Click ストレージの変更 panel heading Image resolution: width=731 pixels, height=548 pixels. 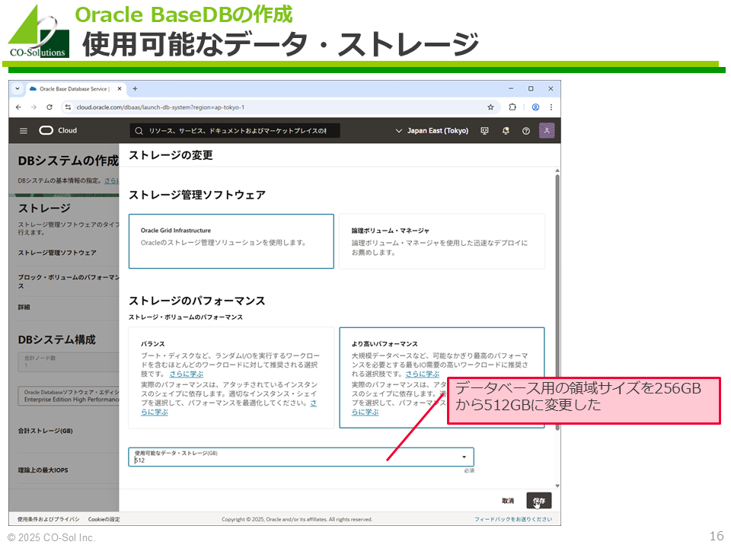tap(171, 155)
